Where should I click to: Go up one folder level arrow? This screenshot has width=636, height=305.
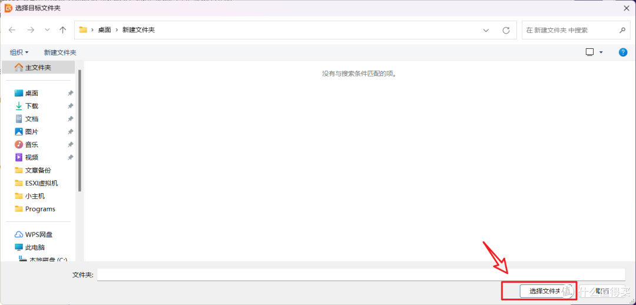pos(62,30)
